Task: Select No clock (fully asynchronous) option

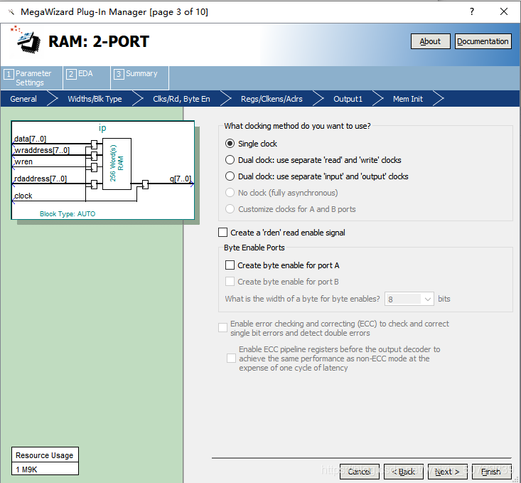Action: pos(230,193)
